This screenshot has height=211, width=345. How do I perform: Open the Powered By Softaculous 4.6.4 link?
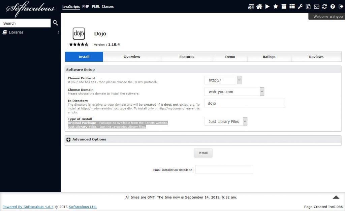point(28,207)
